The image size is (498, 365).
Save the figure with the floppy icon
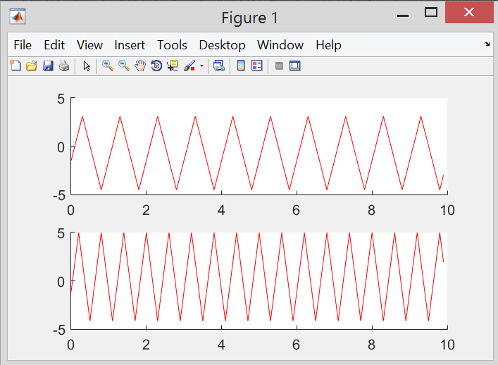(48, 66)
